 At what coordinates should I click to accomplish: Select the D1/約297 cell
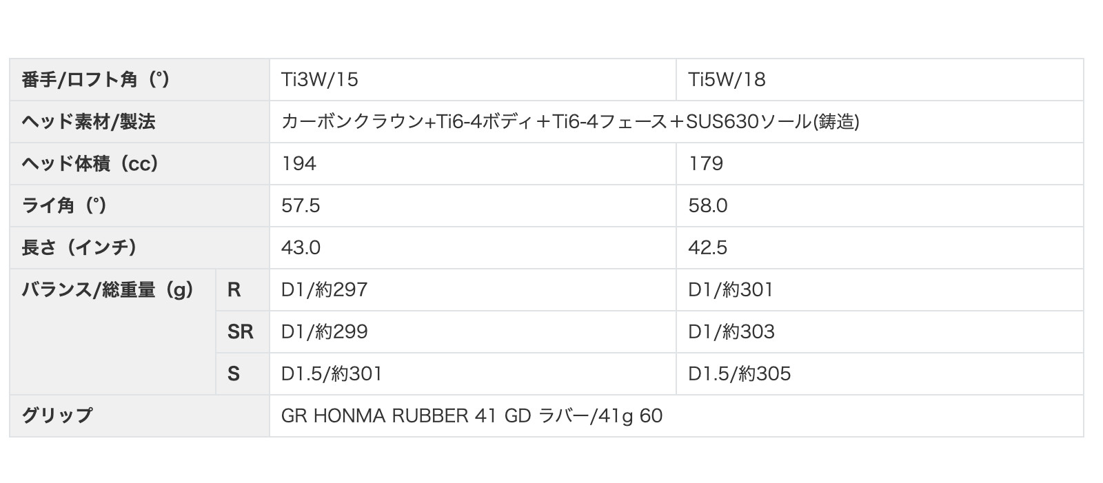point(324,290)
